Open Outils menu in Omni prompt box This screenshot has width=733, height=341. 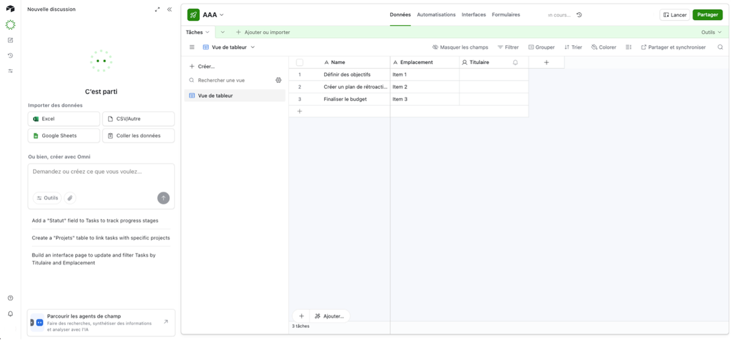pos(47,198)
